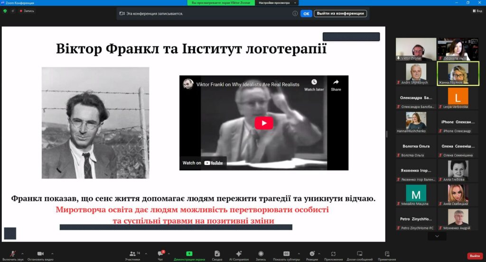Show more participants via down chevron
Screen dimensions: 486x262
coord(437,236)
